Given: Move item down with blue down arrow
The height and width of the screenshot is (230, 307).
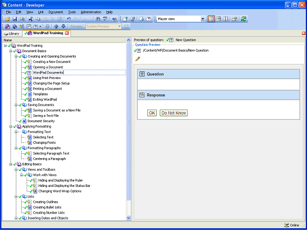Looking at the screenshot, I should pos(63,26).
